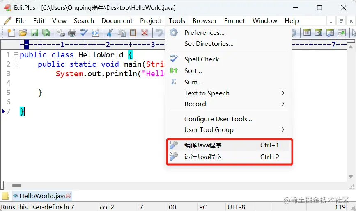Screen dimensions: 356x211
Task: Click the Open file folder icon
Action: [x=23, y=33]
